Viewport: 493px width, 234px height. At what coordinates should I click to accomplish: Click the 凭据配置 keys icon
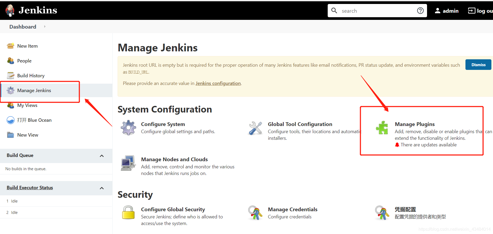(x=382, y=213)
